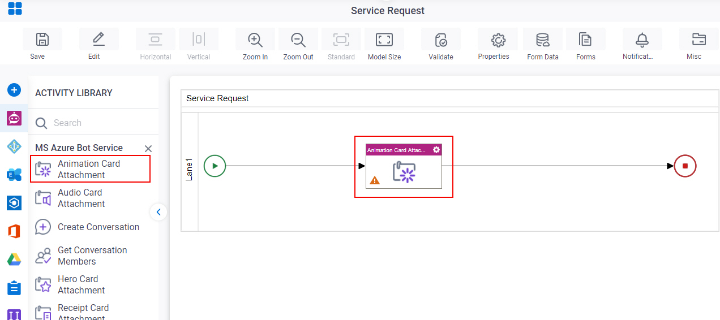Click the ACTIVITY LIBRARY heading
Viewport: 720px width, 320px height.
point(74,93)
